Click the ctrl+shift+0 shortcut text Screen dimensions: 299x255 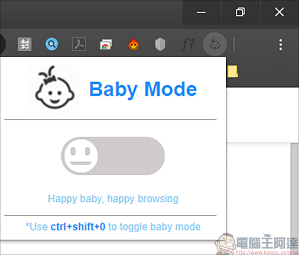(x=78, y=227)
